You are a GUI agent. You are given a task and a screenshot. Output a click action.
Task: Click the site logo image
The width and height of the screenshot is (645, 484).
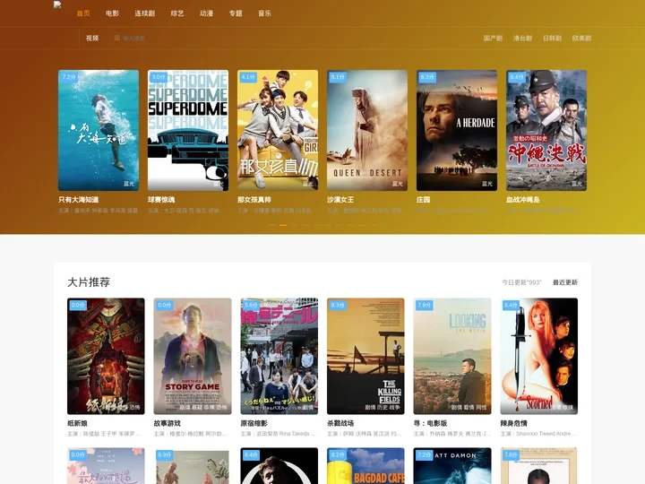click(x=57, y=5)
